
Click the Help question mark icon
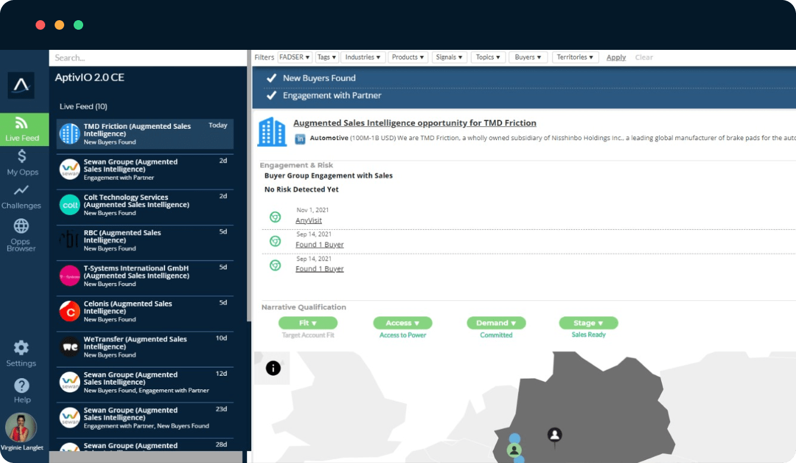(x=22, y=385)
